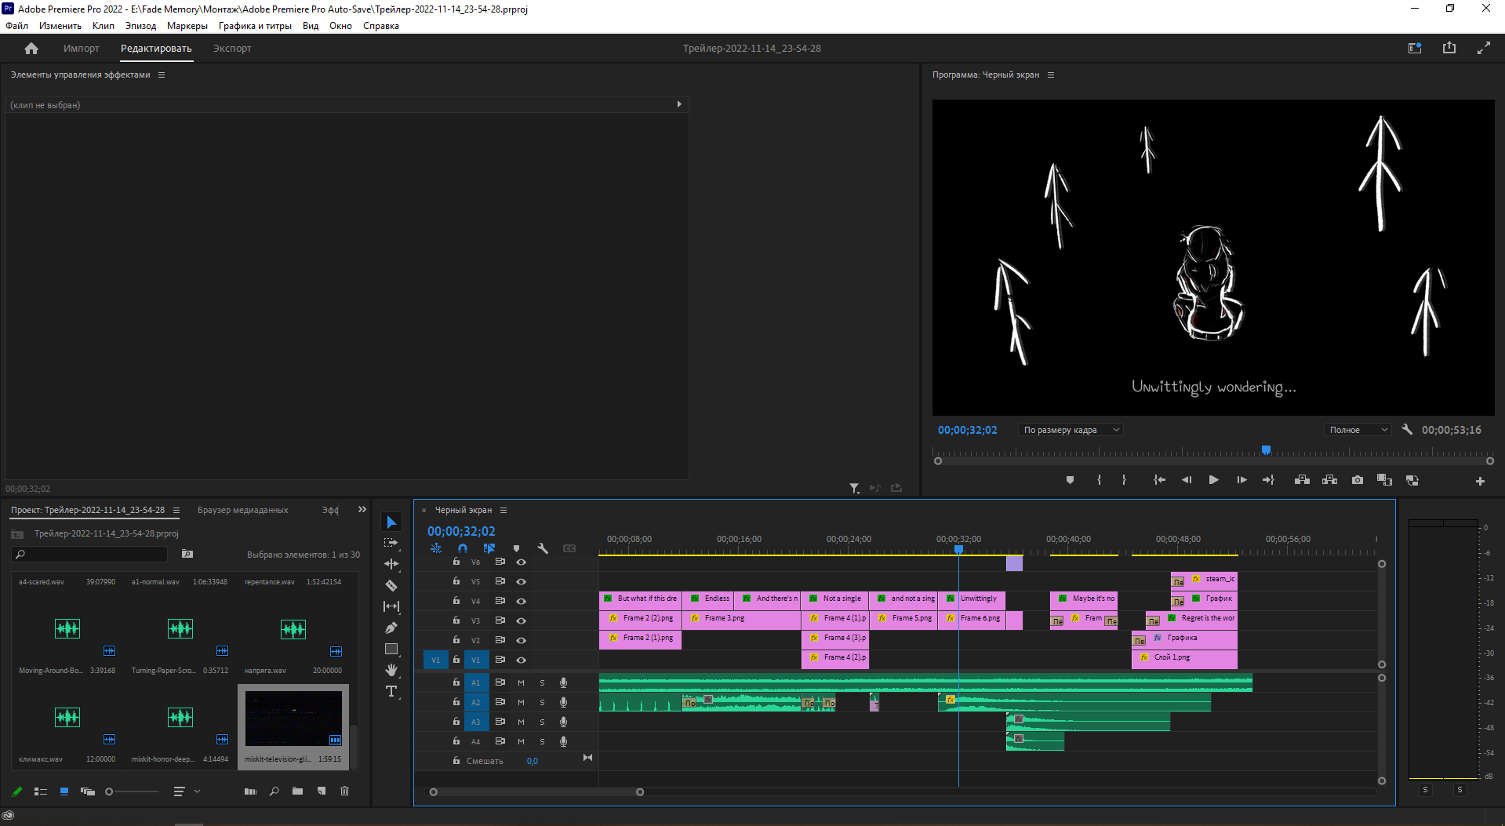Switch to Экспорт tab
The image size is (1505, 826).
232,49
